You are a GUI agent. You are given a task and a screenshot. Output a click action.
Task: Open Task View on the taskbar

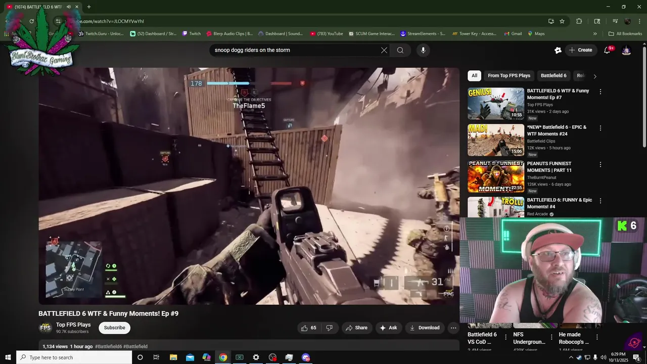pyautogui.click(x=156, y=357)
